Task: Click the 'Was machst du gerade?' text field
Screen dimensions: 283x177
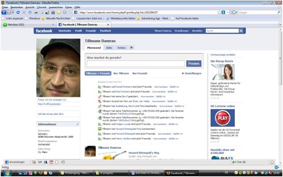Action: [136, 64]
